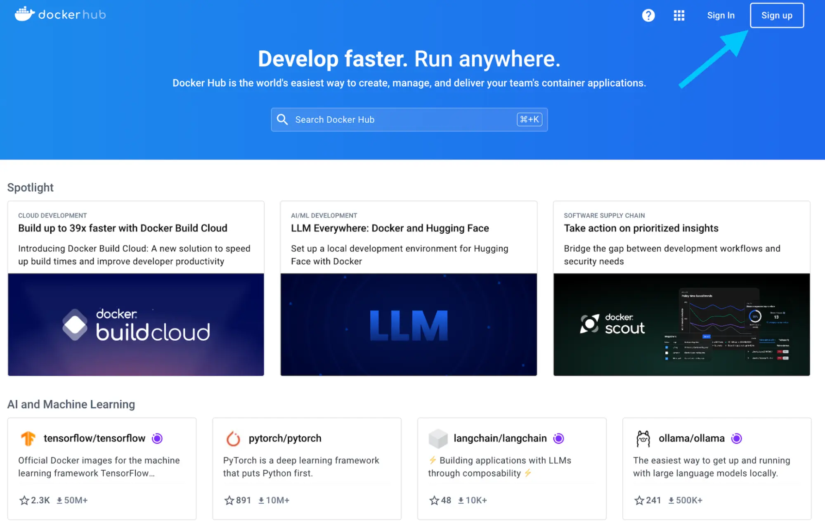The image size is (825, 526).
Task: Select the PyTorch flame logo icon
Action: pos(234,438)
